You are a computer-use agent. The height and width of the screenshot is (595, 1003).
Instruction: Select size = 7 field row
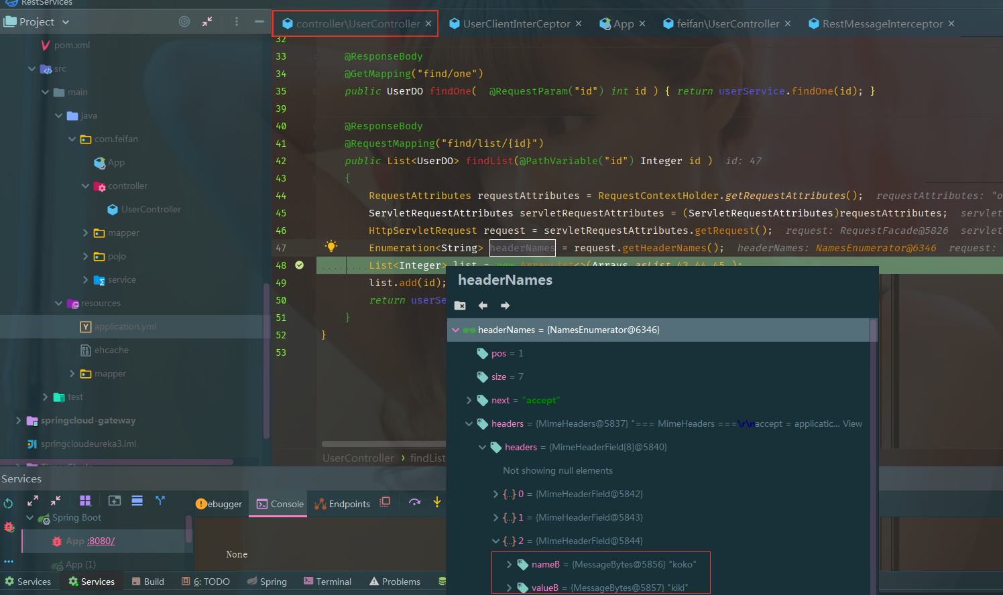[x=657, y=377]
